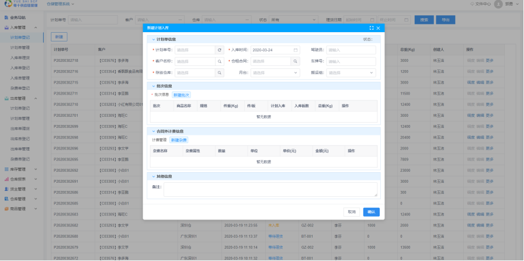Click calendar icon in 终止时间 filter
The height and width of the screenshot is (261, 524).
pos(407,20)
